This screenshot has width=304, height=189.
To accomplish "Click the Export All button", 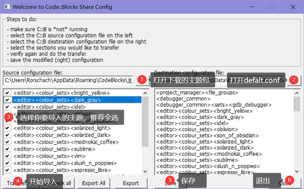I will pyautogui.click(x=93, y=183).
